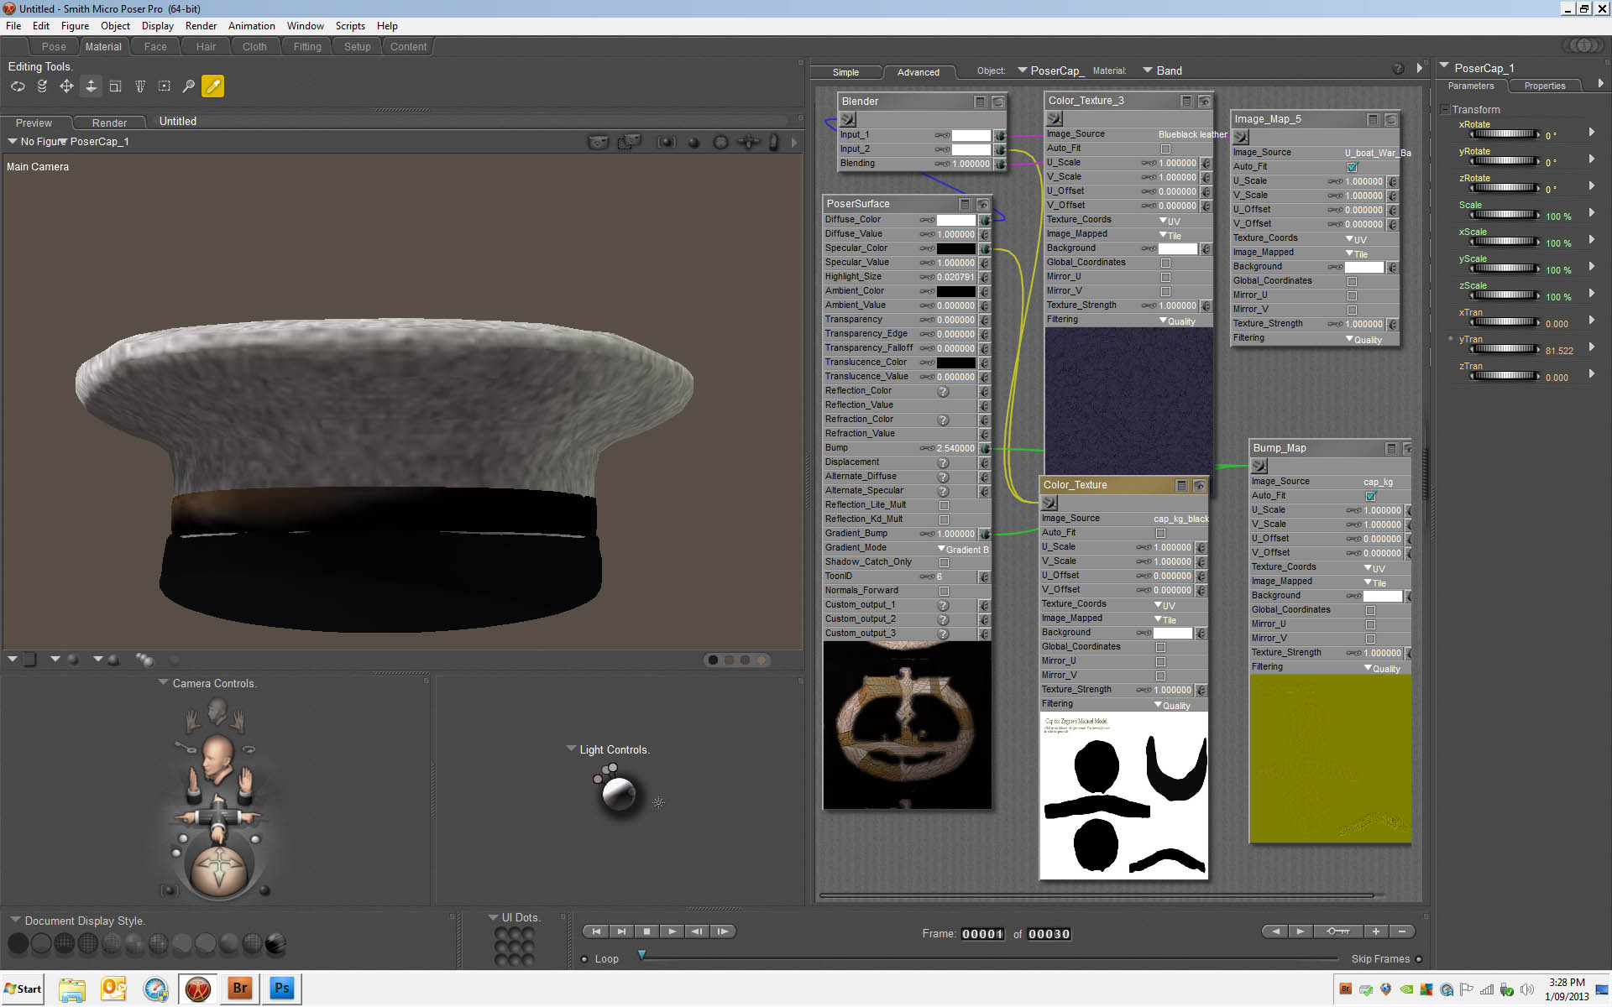Image resolution: width=1612 pixels, height=1007 pixels.
Task: Select the Taper editing tool
Action: (140, 86)
